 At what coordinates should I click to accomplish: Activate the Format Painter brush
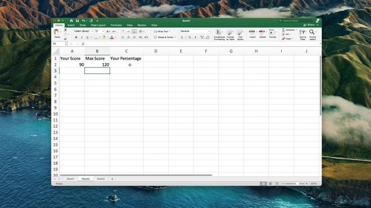(x=66, y=39)
